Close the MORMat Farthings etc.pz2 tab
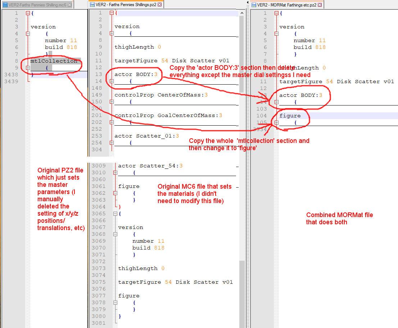398x328 pixels. tap(320, 5)
